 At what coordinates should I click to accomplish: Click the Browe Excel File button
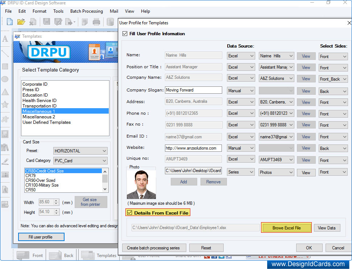click(x=286, y=228)
